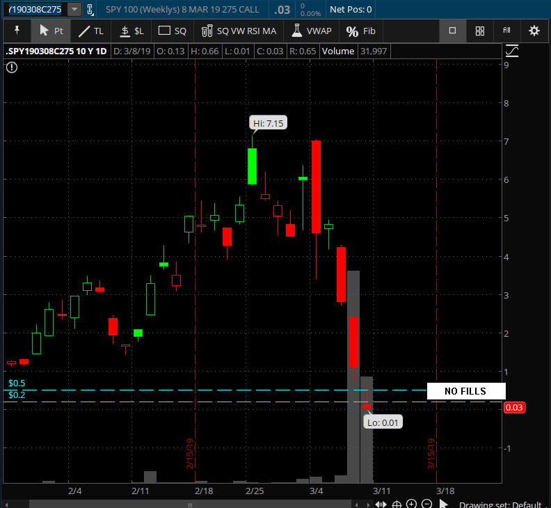Click the horizontal scrollbar thumb
Image resolution: width=551 pixels, height=508 pixels.
[x=190, y=505]
